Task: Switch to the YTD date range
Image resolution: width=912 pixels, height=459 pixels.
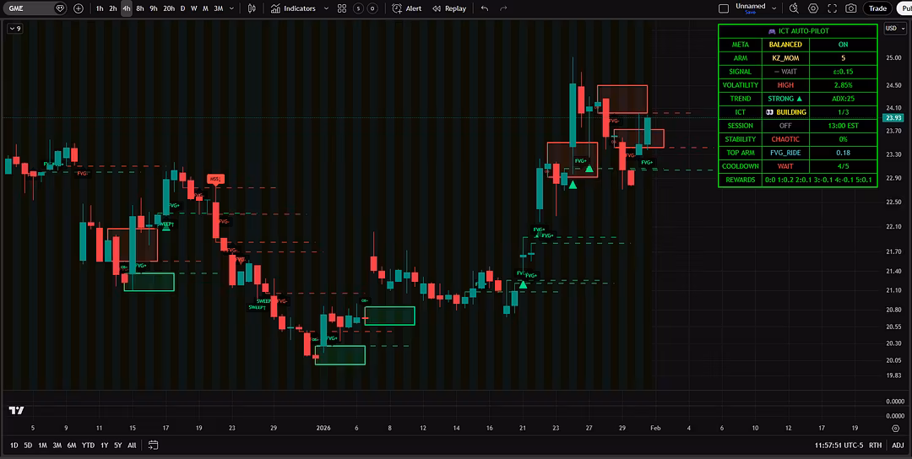Action: 88,445
